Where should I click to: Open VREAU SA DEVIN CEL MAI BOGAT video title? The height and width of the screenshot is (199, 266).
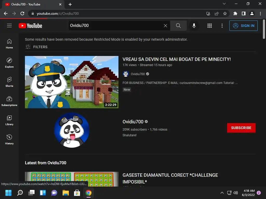click(x=177, y=59)
